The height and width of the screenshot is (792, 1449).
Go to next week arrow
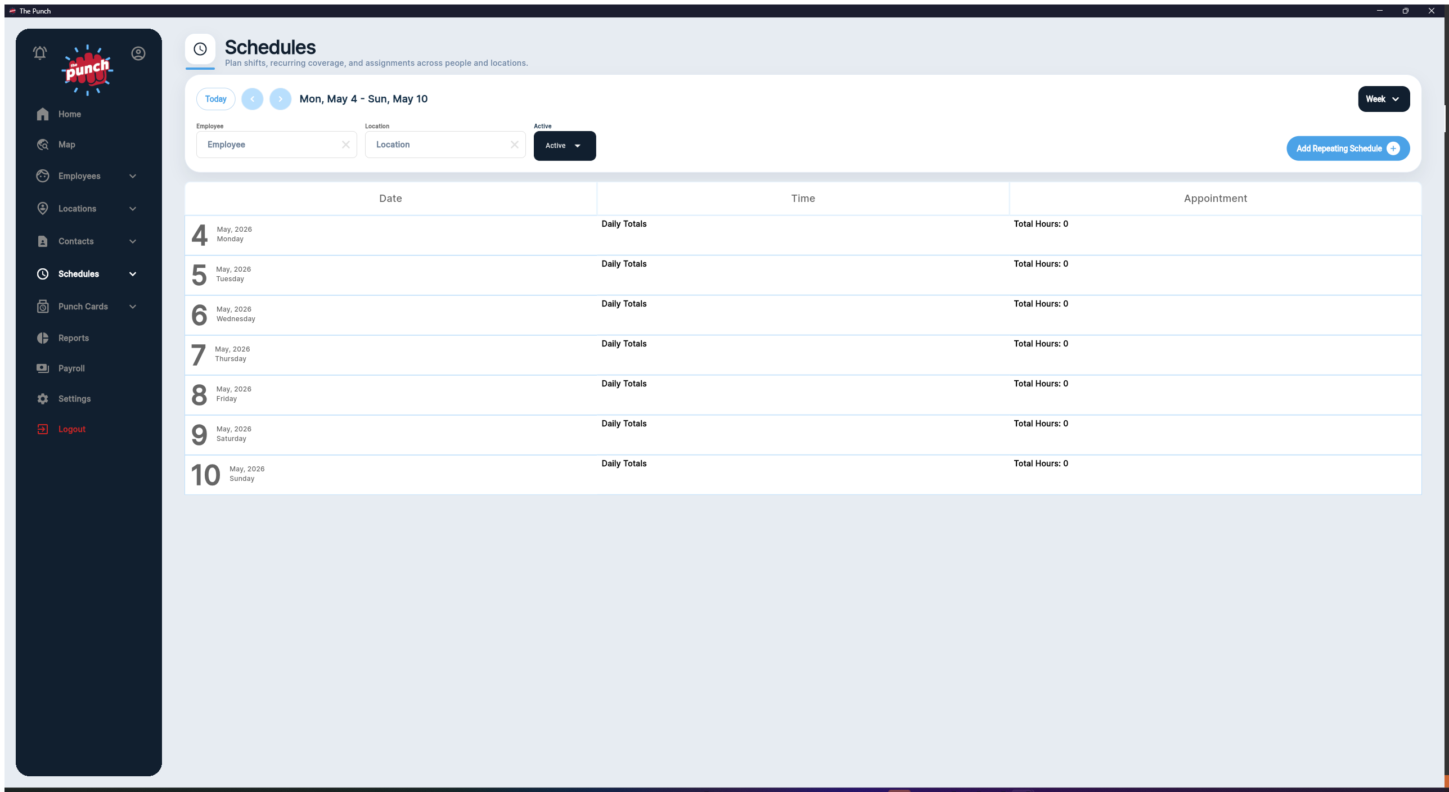click(x=281, y=99)
